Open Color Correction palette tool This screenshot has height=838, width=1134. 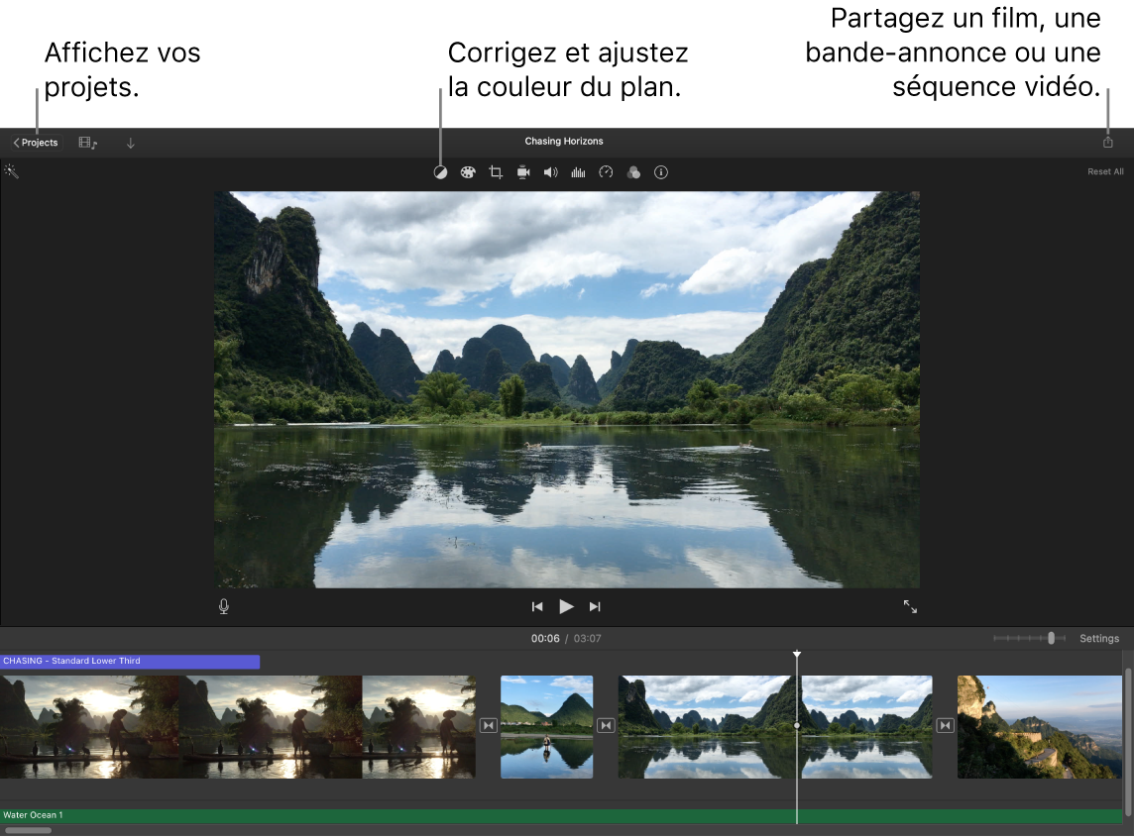click(x=468, y=172)
